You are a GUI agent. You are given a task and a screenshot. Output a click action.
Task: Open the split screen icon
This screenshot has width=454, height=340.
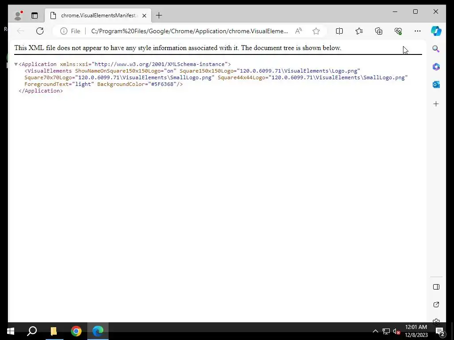(339, 31)
